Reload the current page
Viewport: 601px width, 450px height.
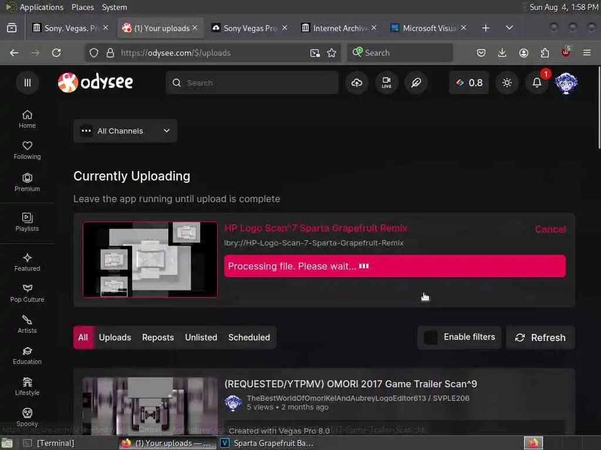coord(56,53)
